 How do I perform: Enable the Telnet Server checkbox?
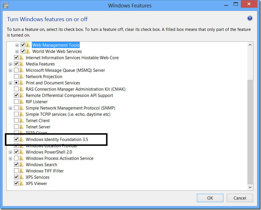[x=16, y=127]
